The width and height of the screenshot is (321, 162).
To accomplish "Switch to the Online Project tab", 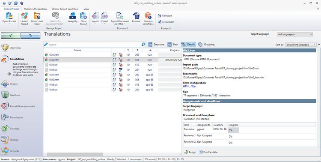I will click(11, 9).
